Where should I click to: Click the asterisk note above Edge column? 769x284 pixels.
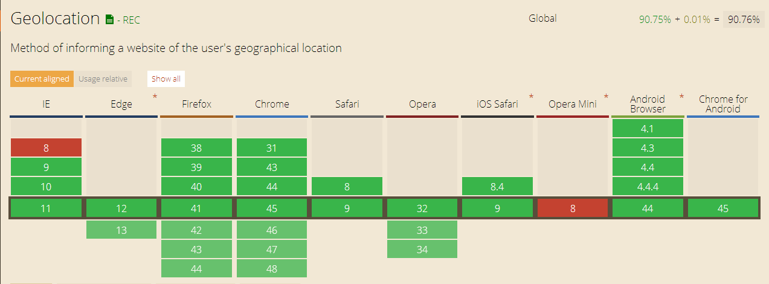click(155, 97)
